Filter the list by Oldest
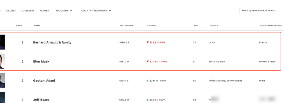Screen dimensions: 284x103 coord(11,10)
